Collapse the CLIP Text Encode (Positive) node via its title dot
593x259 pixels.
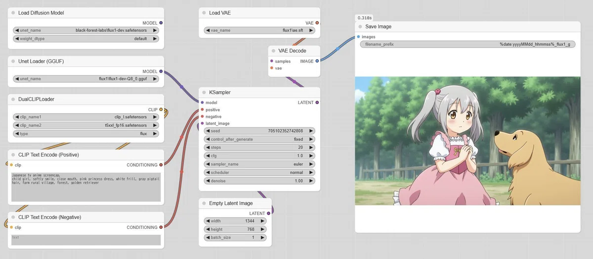(13, 155)
